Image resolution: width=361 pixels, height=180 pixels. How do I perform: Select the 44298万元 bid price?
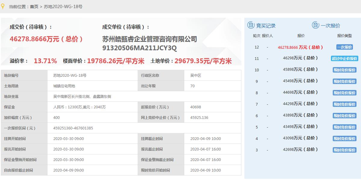(301, 104)
